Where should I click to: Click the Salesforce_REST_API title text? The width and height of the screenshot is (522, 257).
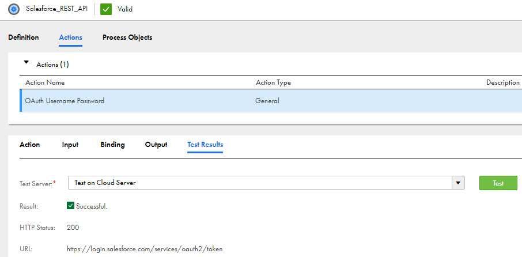57,9
